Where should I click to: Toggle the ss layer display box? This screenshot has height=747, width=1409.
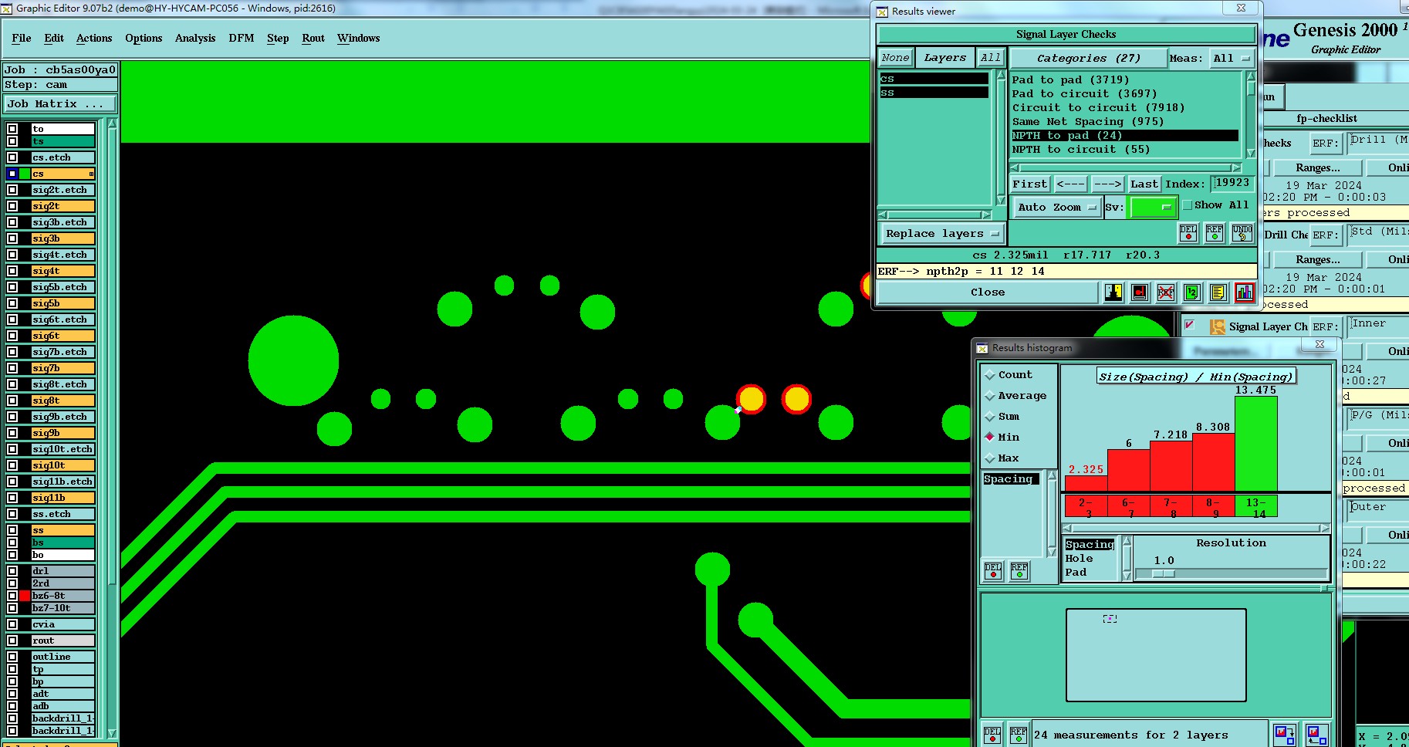click(x=12, y=530)
